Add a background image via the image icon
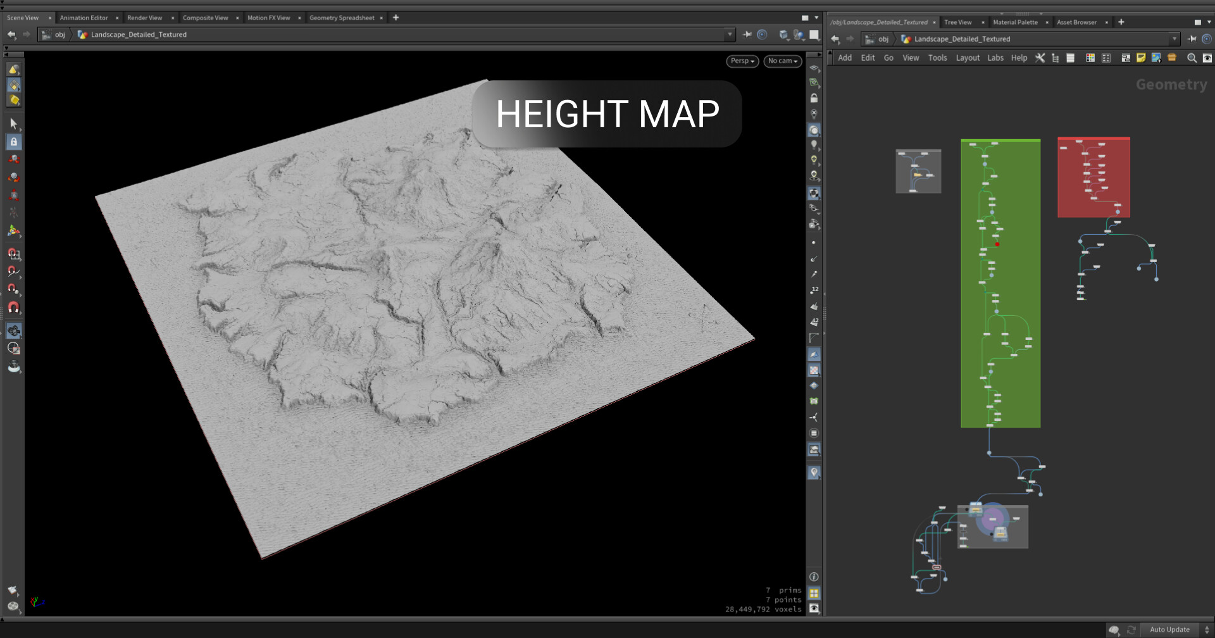 pyautogui.click(x=1157, y=58)
